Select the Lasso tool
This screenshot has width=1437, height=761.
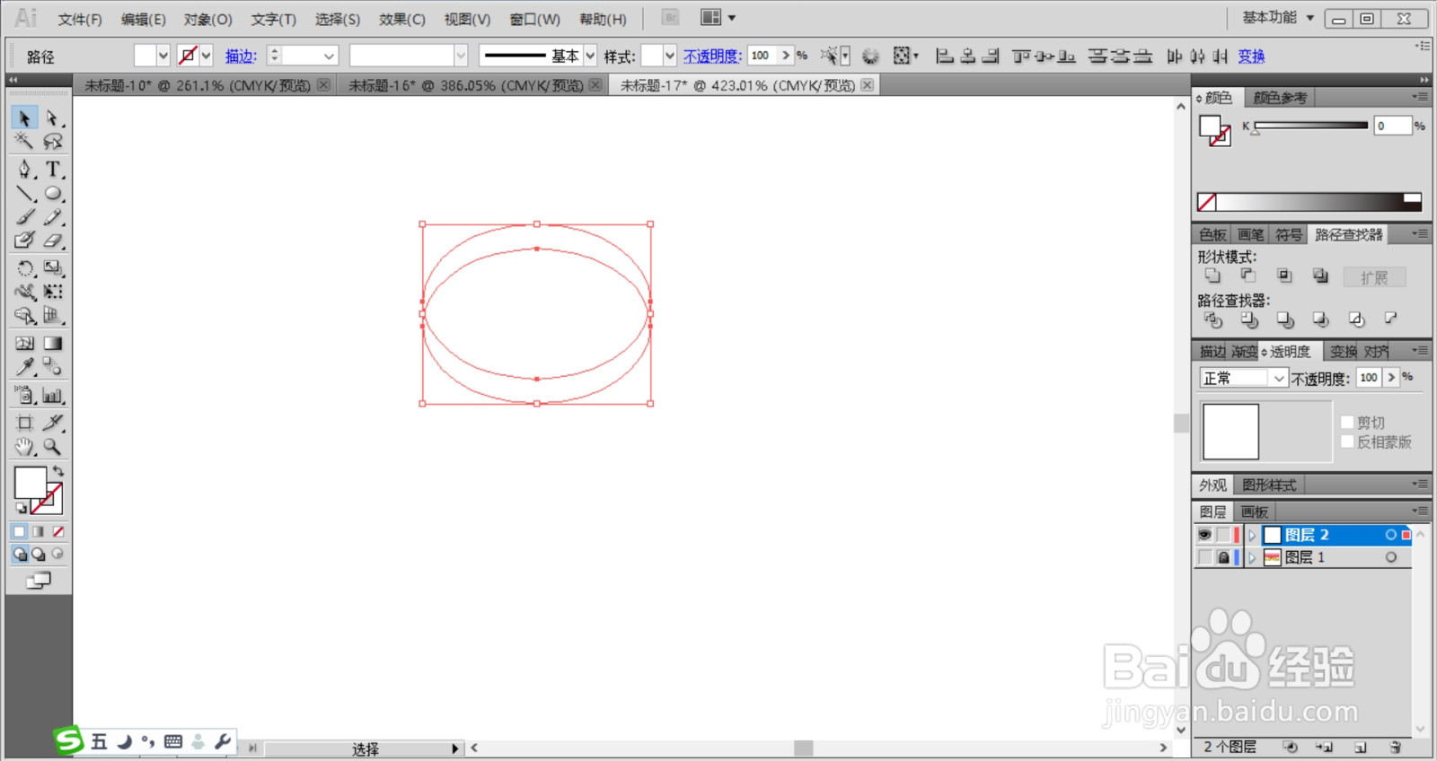tap(53, 141)
